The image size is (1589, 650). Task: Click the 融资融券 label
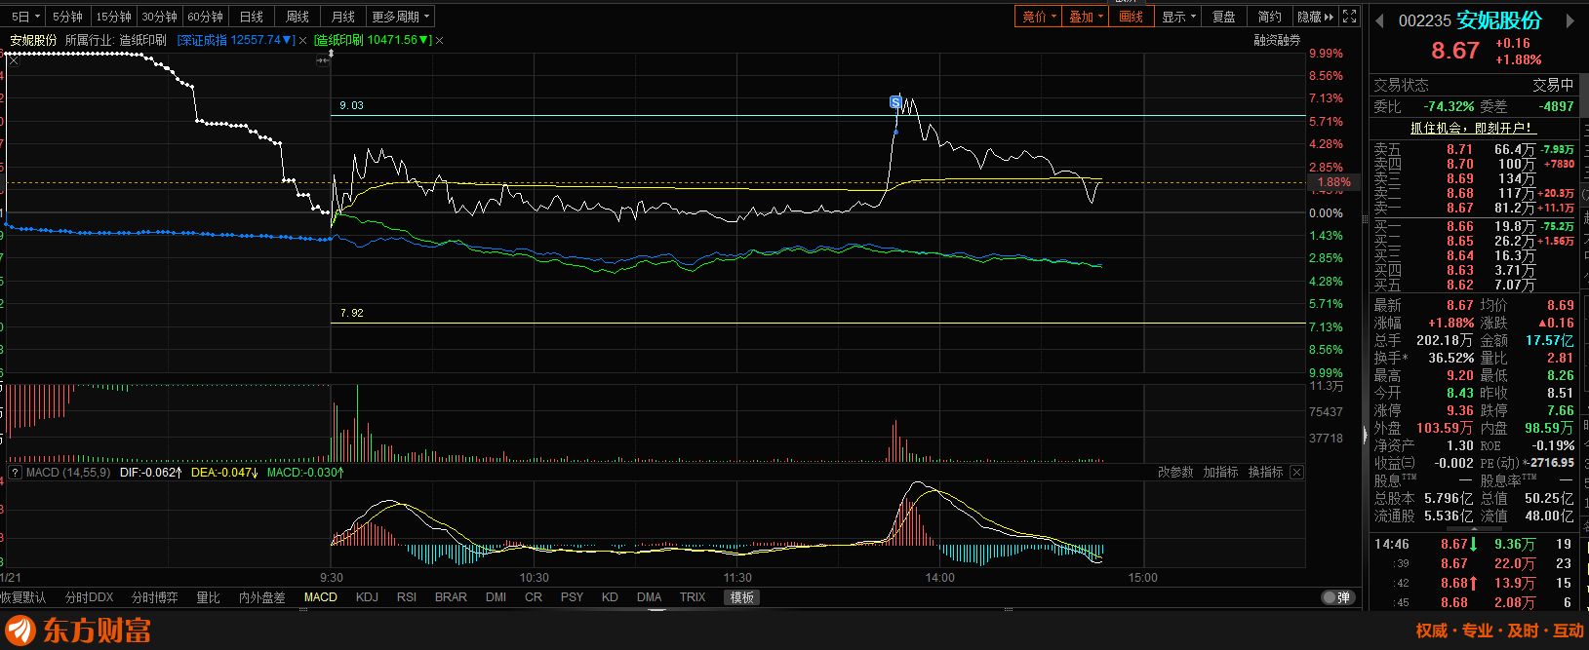(x=1277, y=40)
